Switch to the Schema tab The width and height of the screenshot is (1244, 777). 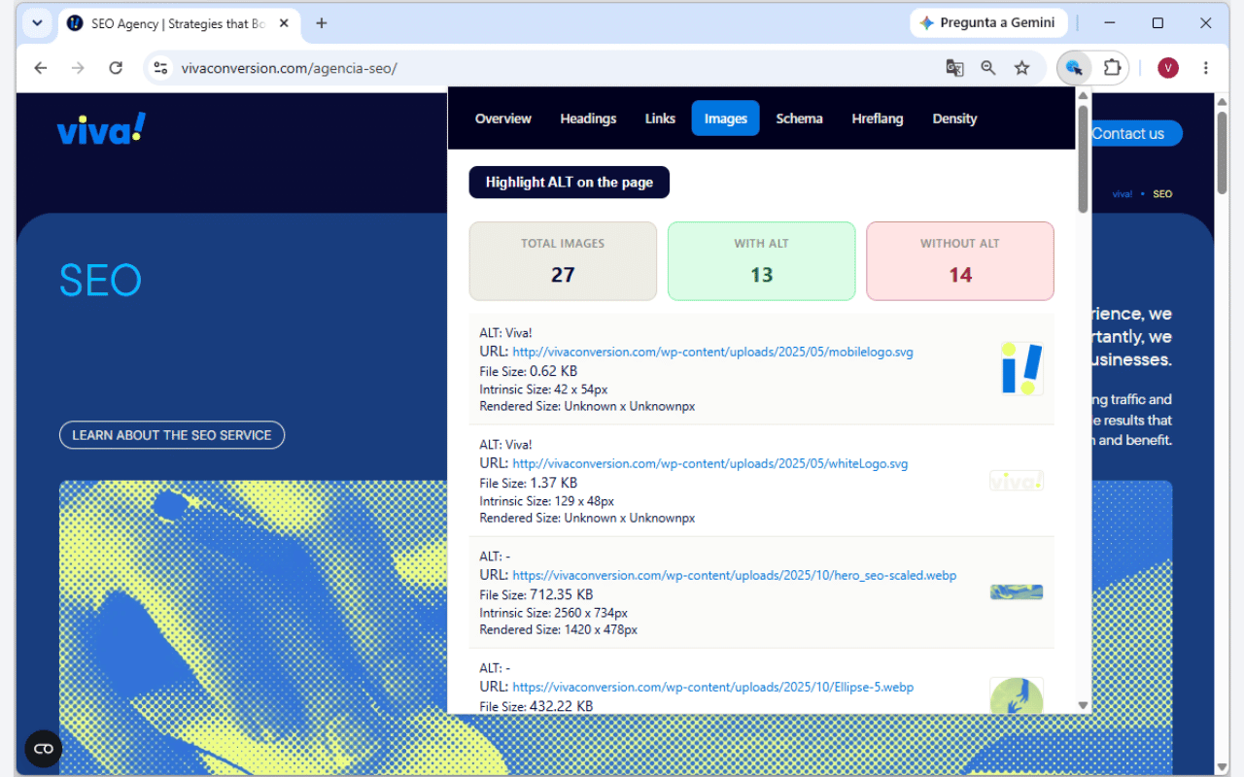coord(799,118)
